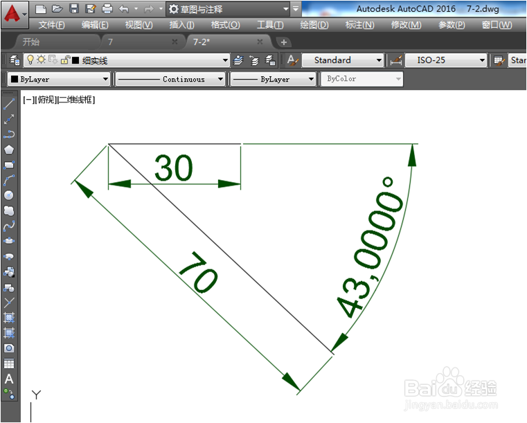
Task: Select the Make Block tool
Action: (x=9, y=287)
